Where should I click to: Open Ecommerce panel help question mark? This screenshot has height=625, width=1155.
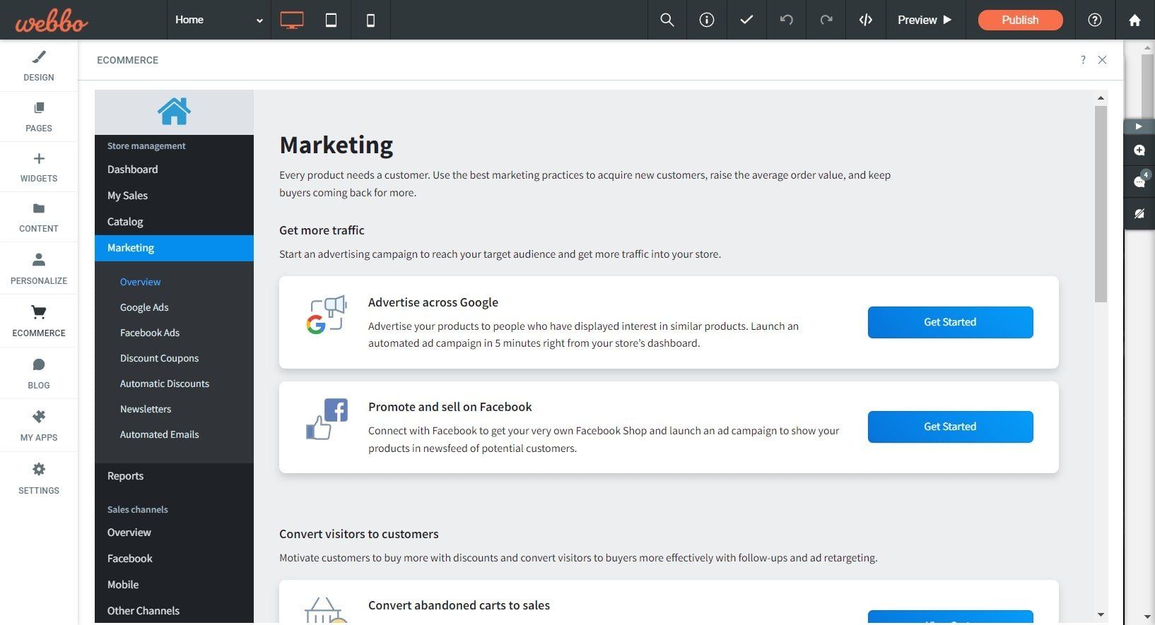coord(1083,60)
